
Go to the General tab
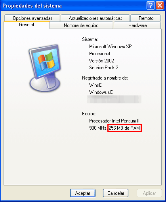pos(27,25)
